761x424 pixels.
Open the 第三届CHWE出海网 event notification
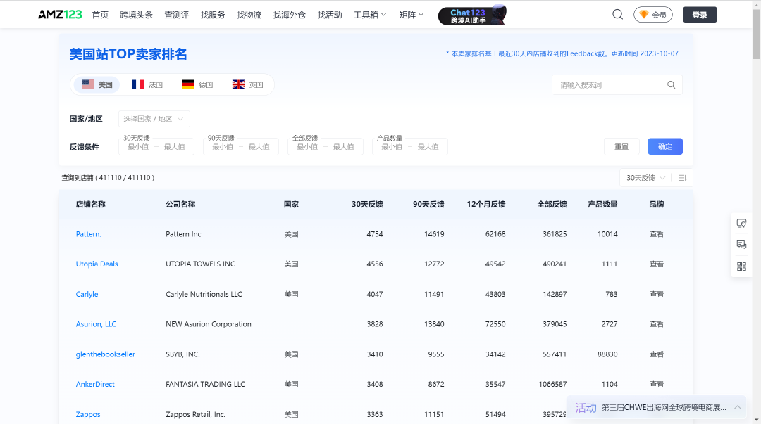[664, 408]
